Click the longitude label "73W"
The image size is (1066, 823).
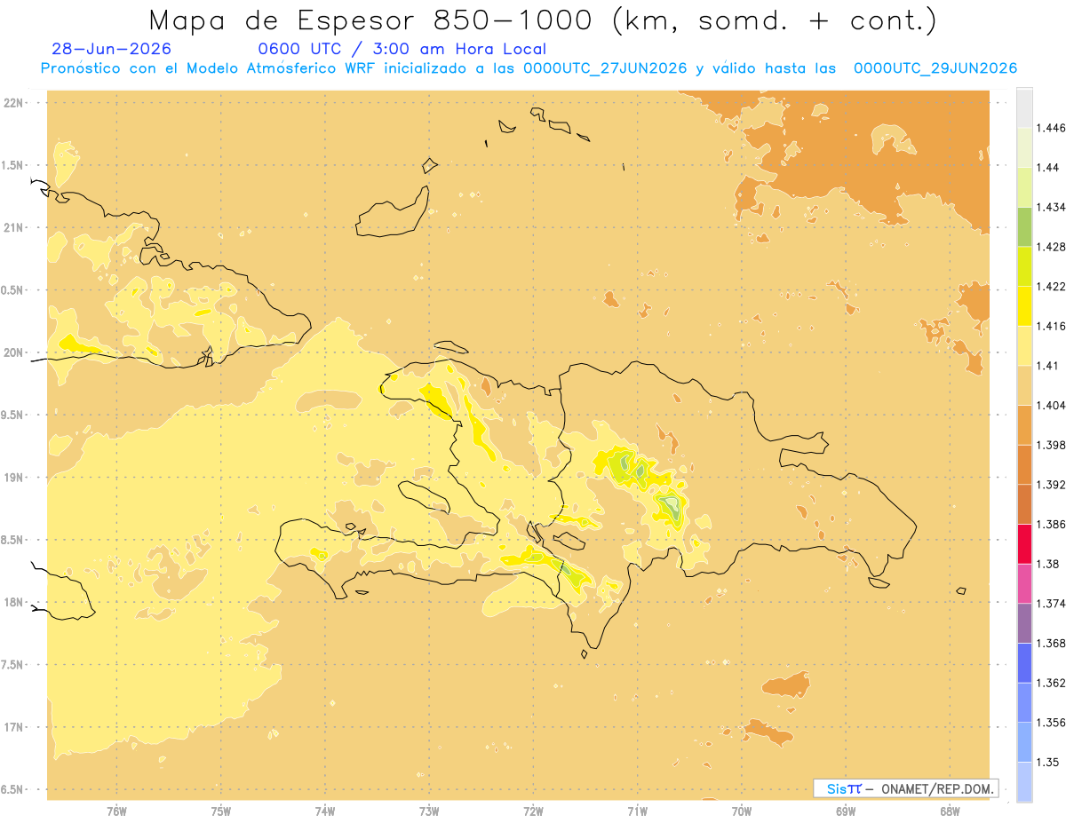coord(429,811)
